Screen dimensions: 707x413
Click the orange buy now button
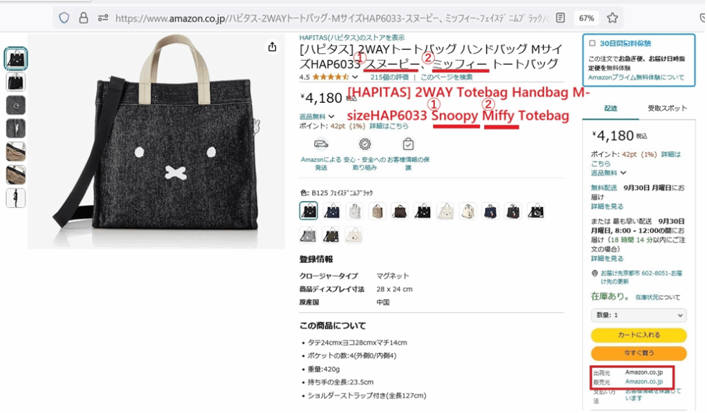(x=639, y=353)
